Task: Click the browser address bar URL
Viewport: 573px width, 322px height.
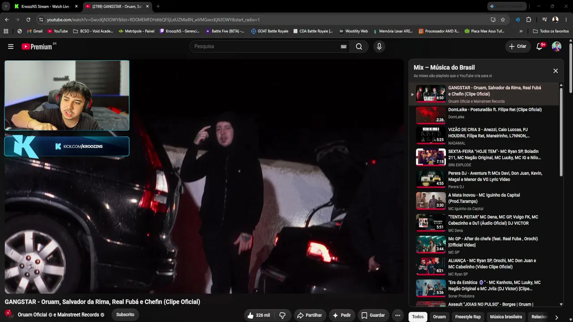Action: (x=153, y=20)
